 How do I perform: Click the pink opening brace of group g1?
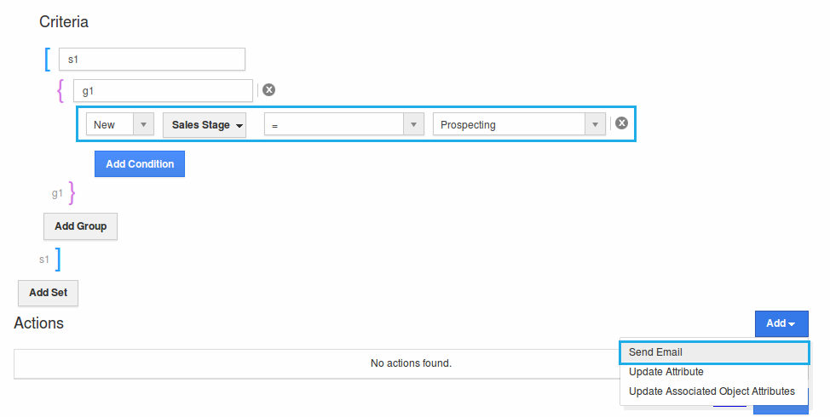pyautogui.click(x=61, y=90)
